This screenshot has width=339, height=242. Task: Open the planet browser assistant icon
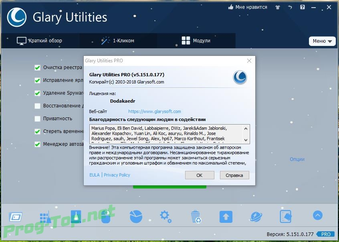click(256, 216)
